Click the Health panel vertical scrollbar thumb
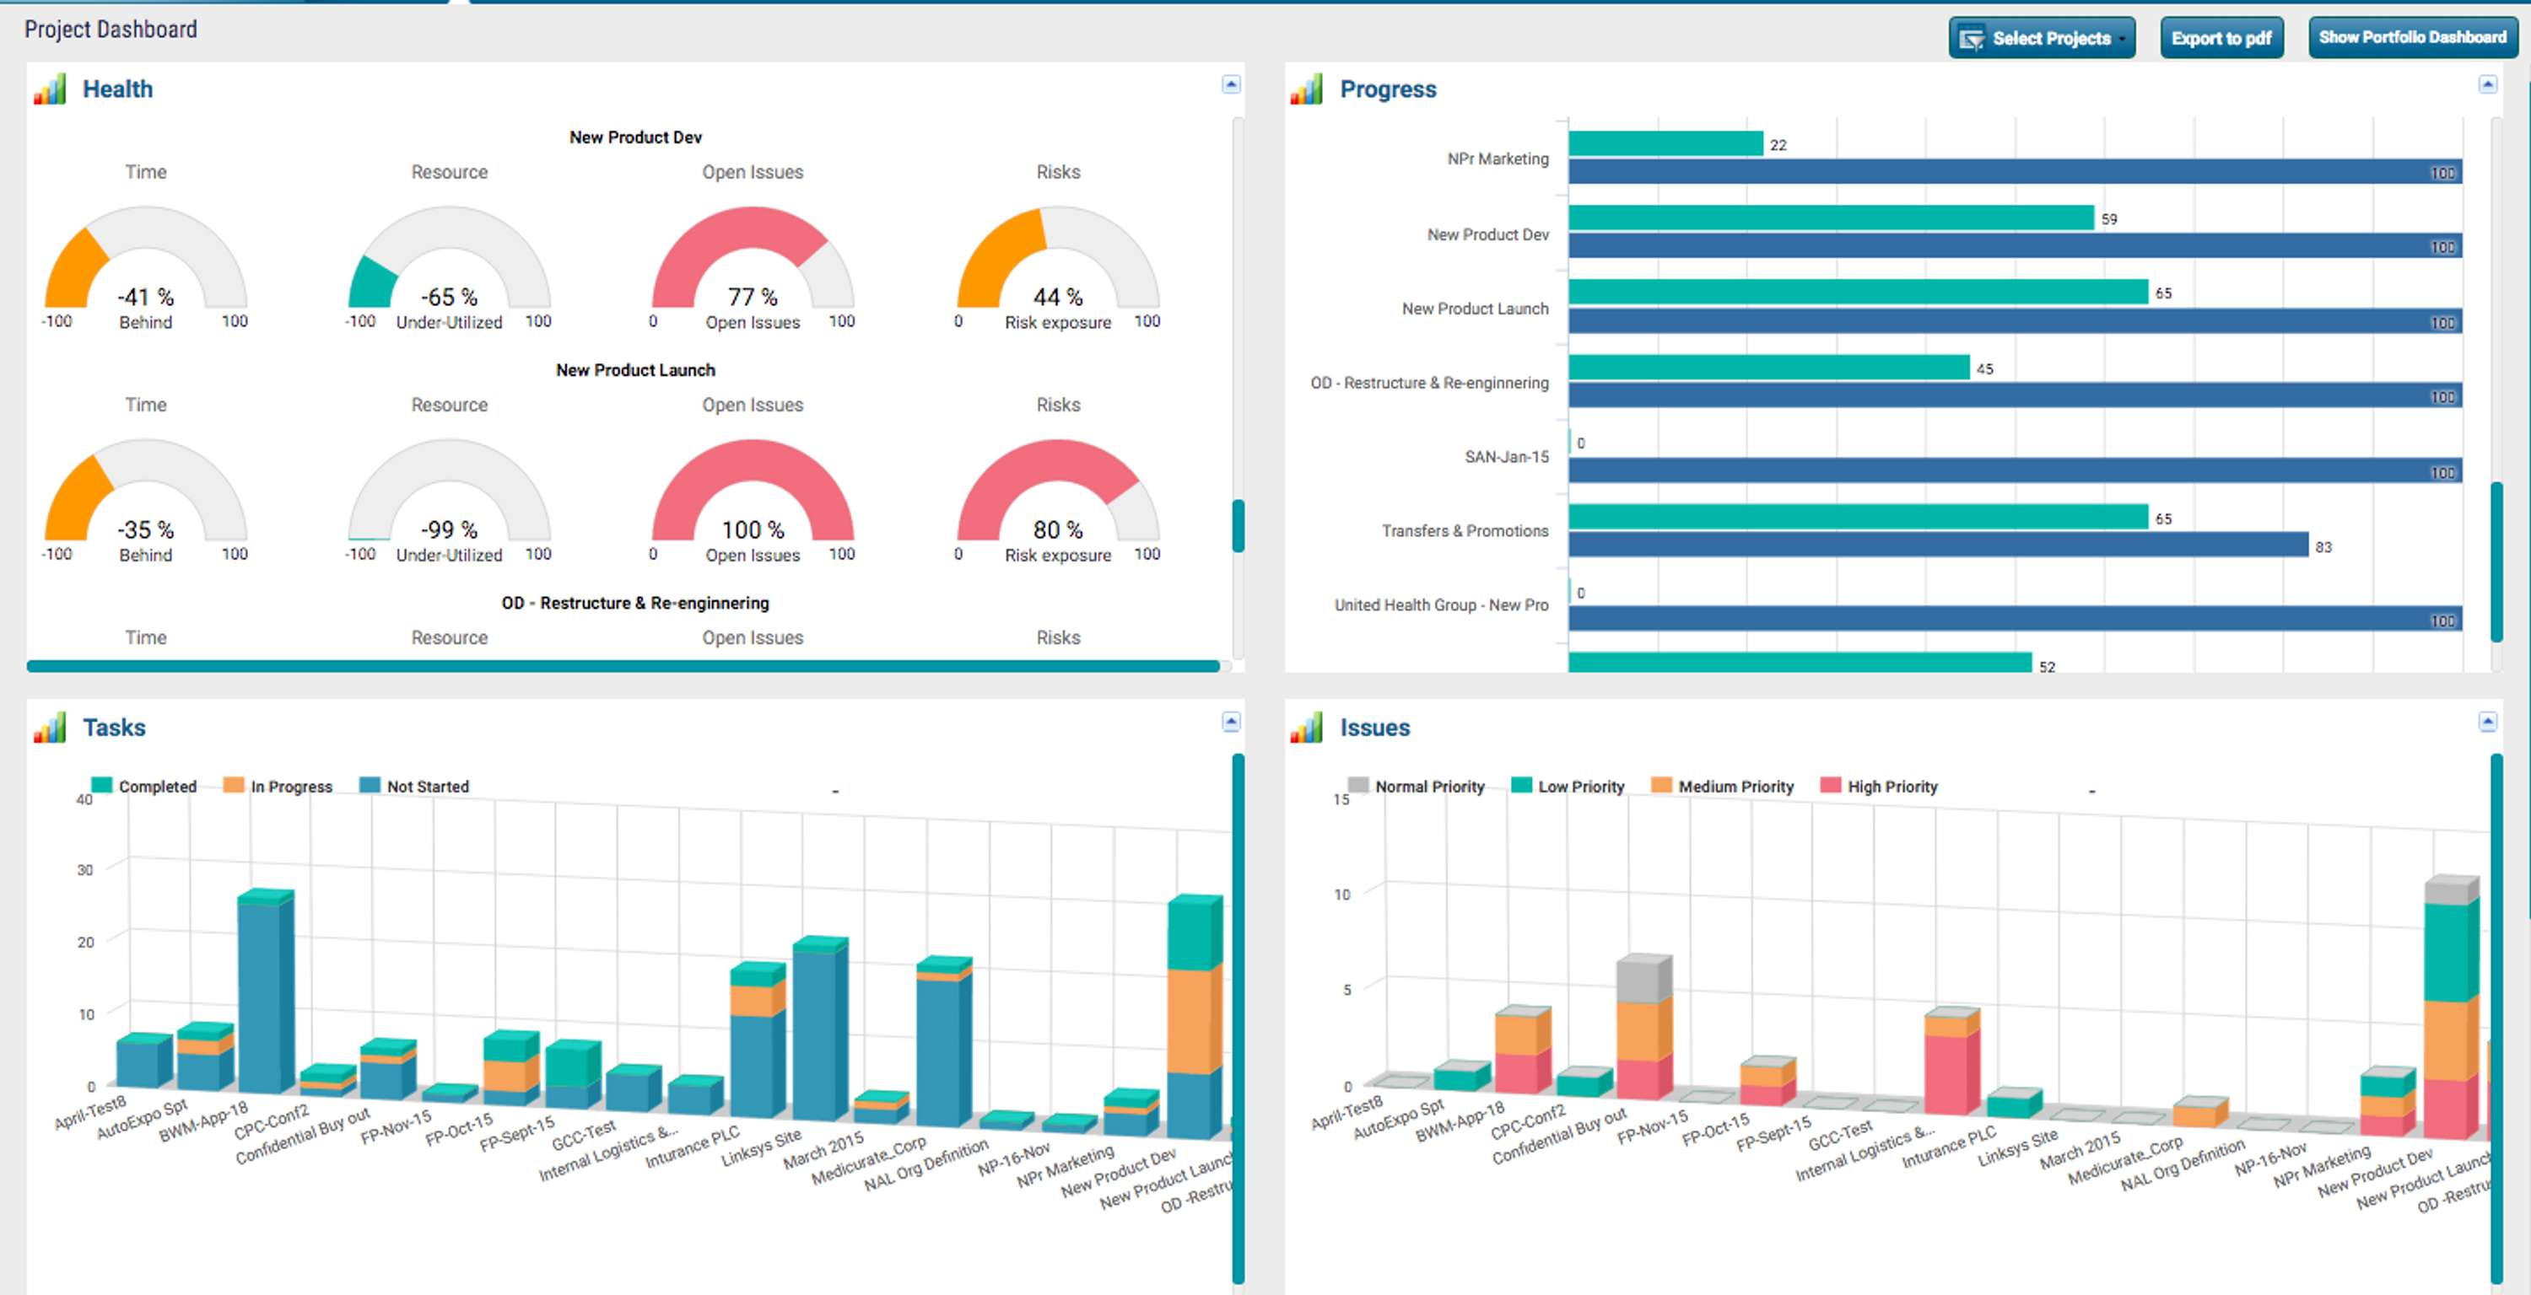Image resolution: width=2531 pixels, height=1295 pixels. 1238,526
